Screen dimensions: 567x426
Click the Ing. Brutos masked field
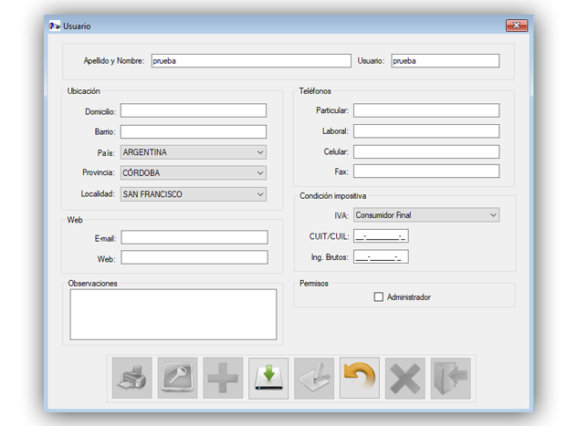(381, 256)
